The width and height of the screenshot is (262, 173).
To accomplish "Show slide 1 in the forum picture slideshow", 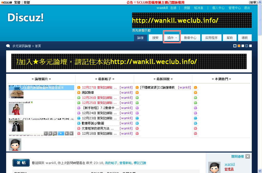I will (46, 133).
